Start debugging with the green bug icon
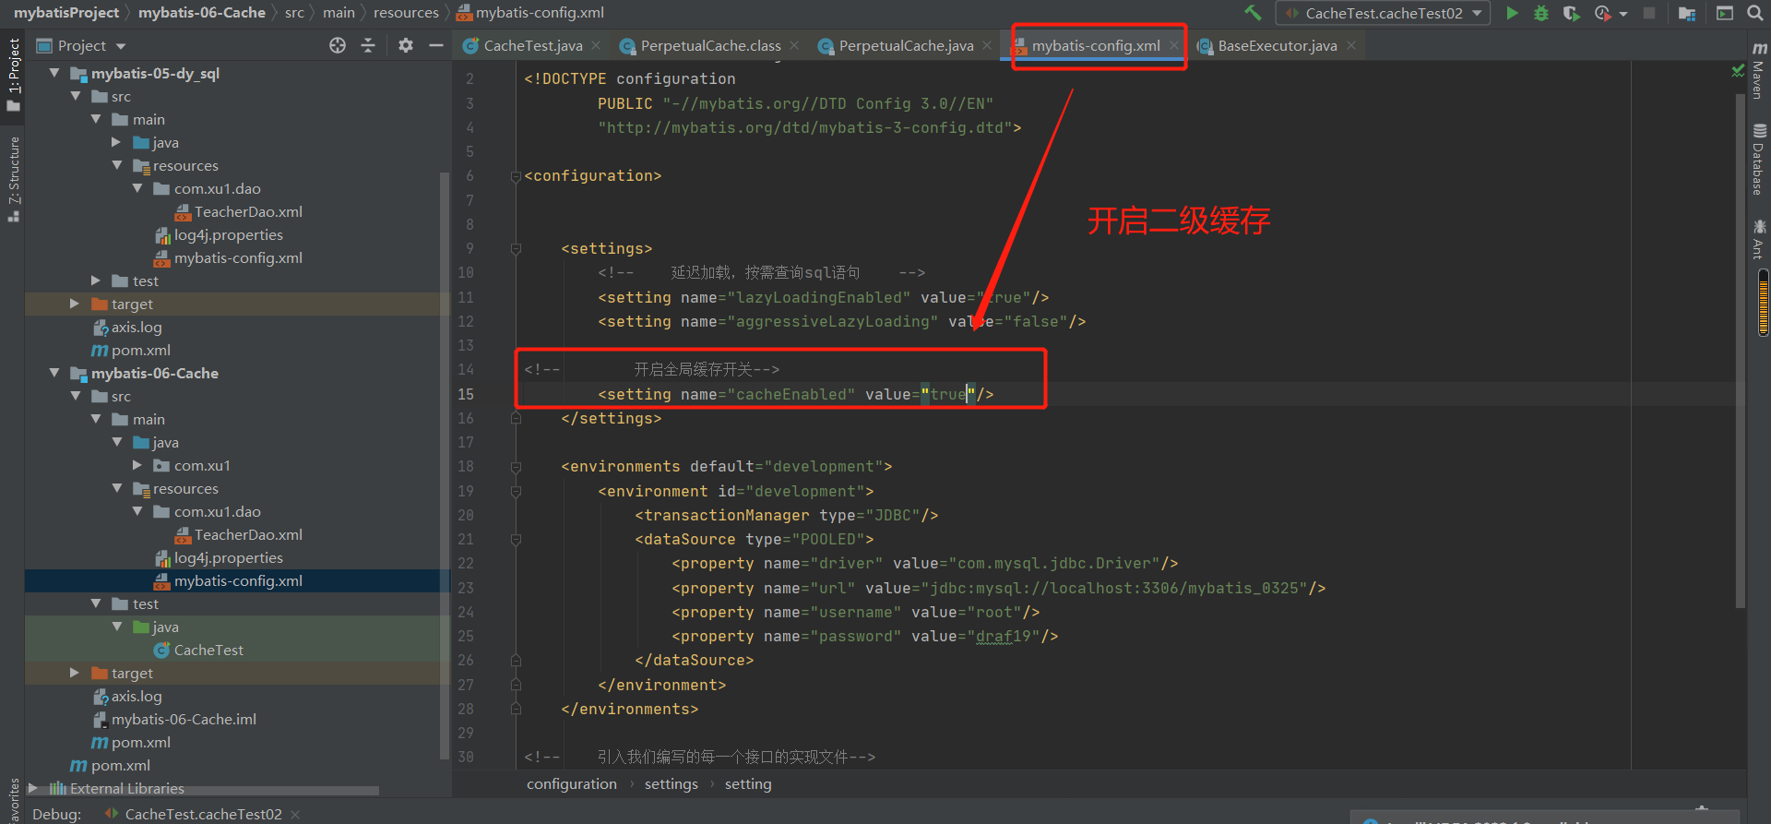1771x824 pixels. pos(1541,13)
